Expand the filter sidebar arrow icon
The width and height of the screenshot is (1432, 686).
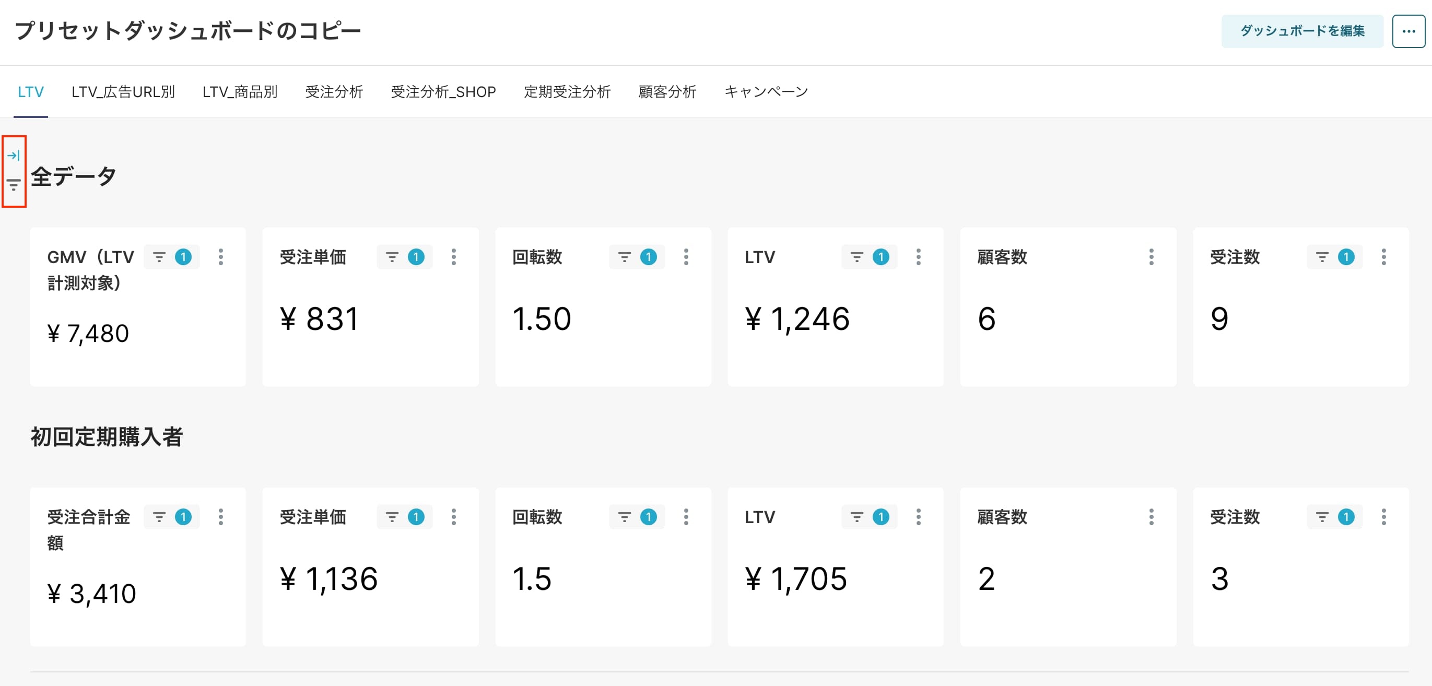point(14,155)
